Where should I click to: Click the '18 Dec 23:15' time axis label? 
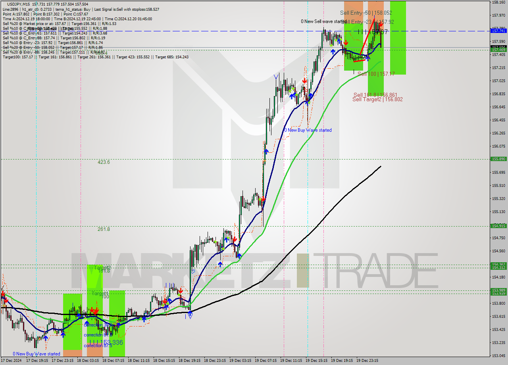(215, 361)
